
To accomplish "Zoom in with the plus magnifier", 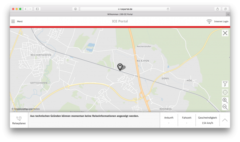I will click(225, 100).
